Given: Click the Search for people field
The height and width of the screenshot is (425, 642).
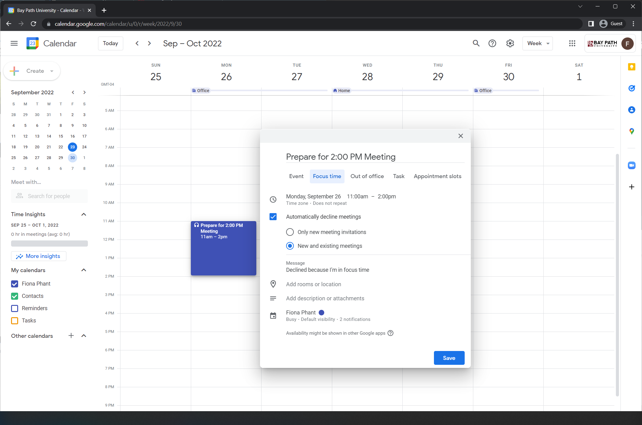Looking at the screenshot, I should pyautogui.click(x=49, y=196).
